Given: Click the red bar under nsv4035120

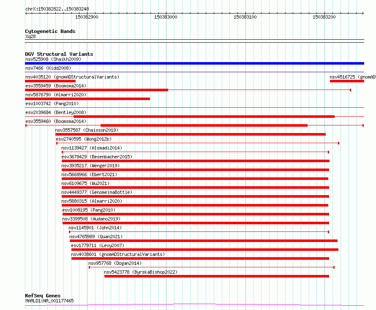Looking at the screenshot, I should pos(50,81).
